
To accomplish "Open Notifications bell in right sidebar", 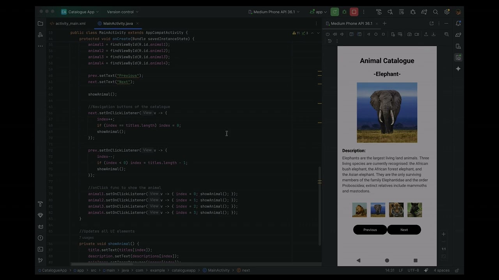I will pos(458,23).
